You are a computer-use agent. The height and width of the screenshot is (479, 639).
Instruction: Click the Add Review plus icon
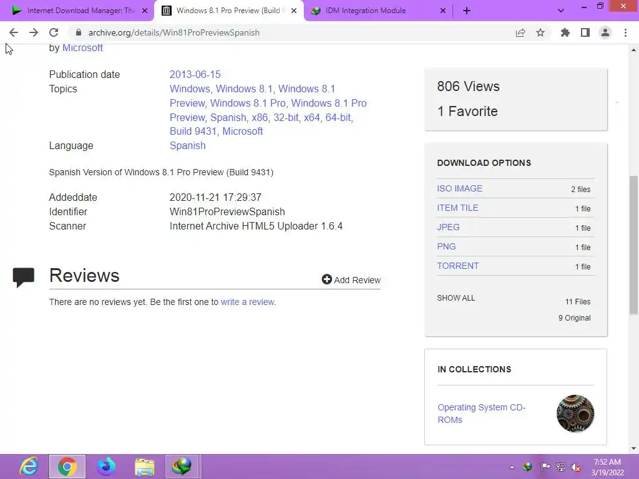tap(327, 279)
